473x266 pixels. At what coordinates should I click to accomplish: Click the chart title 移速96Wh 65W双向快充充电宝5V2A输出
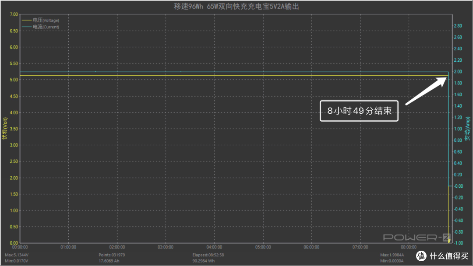(236, 6)
